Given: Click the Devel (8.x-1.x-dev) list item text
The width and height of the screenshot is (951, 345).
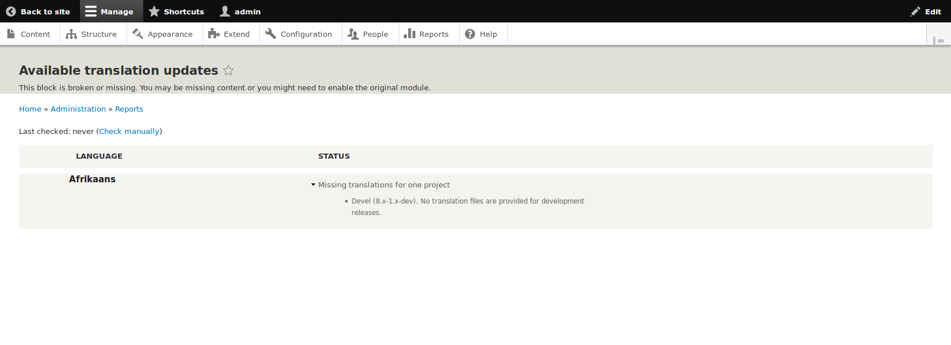Looking at the screenshot, I should click(x=468, y=206).
